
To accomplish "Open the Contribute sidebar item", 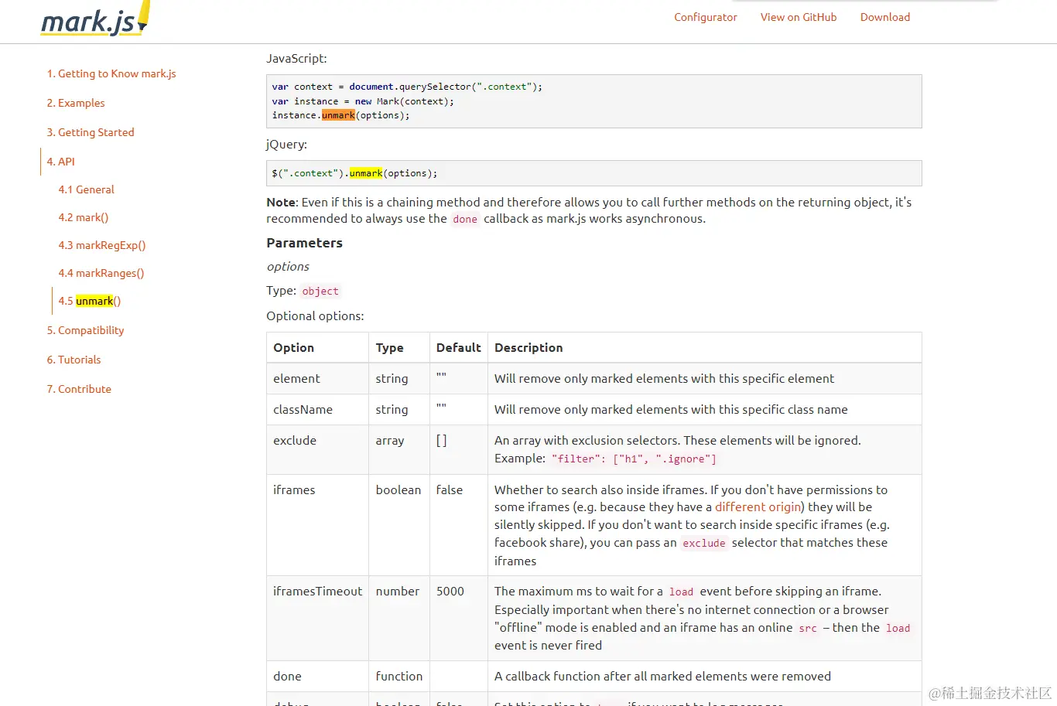I will click(79, 389).
